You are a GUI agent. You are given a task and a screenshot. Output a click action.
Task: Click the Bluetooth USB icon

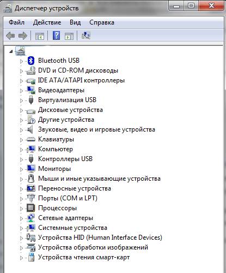(31, 61)
